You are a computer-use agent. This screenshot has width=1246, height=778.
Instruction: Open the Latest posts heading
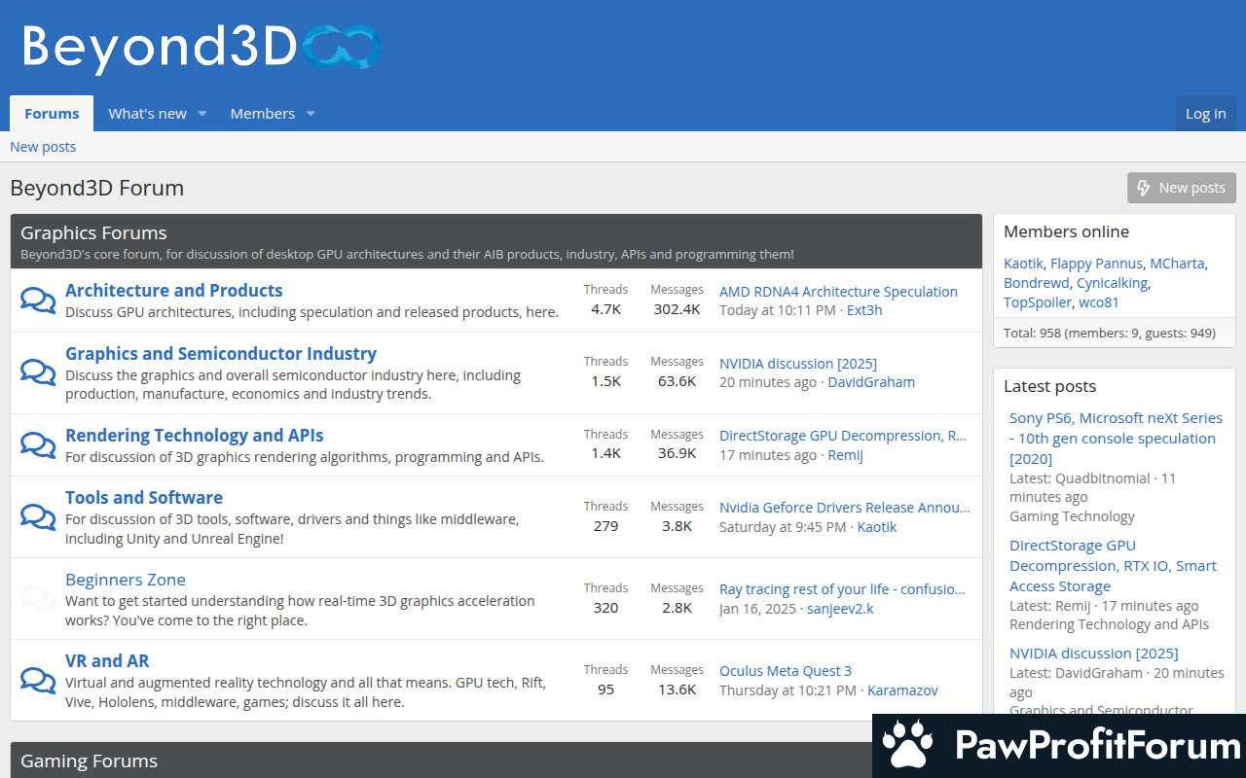pos(1049,386)
